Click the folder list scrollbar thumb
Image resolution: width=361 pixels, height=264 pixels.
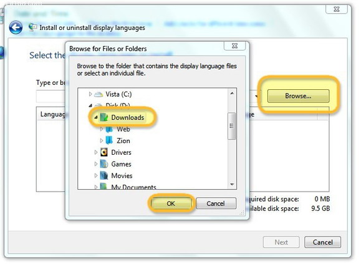(x=231, y=126)
